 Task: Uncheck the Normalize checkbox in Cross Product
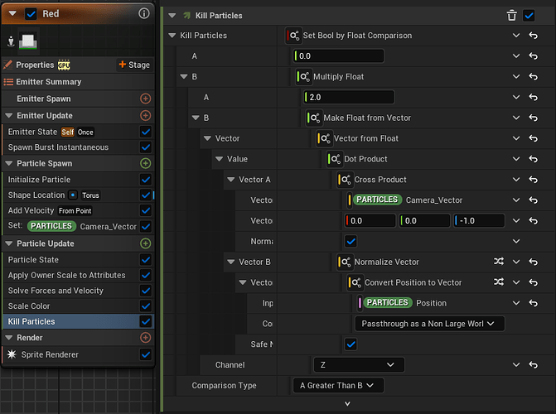coord(351,242)
